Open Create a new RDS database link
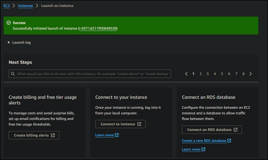Viewport: 268px width, 160px height. coord(206,141)
